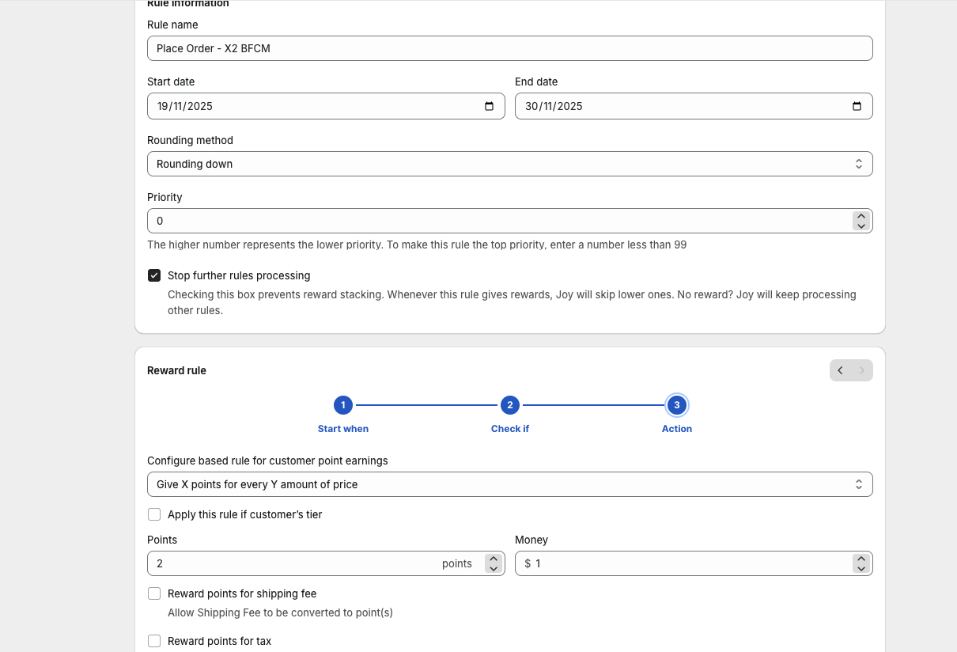Go to step 1 Start when
Screen dimensions: 957x652
point(342,405)
